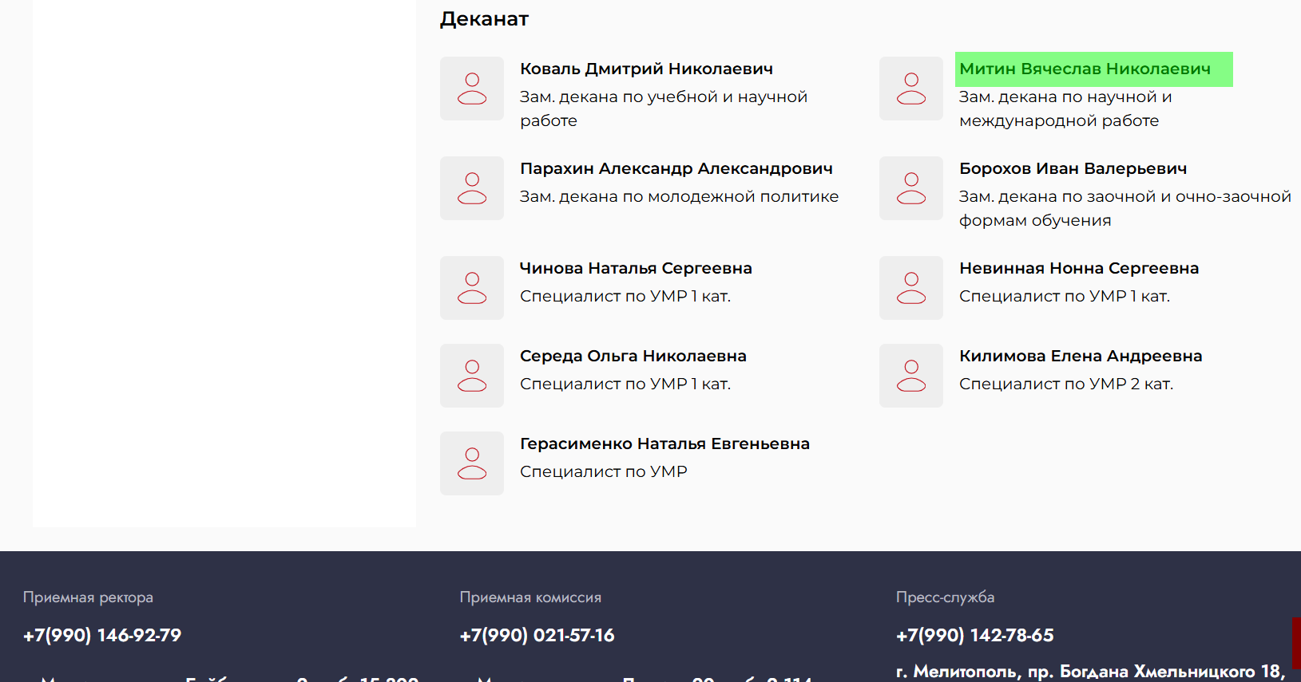Open profile of Парахин Александр Александрович
The width and height of the screenshot is (1301, 682).
pos(676,168)
